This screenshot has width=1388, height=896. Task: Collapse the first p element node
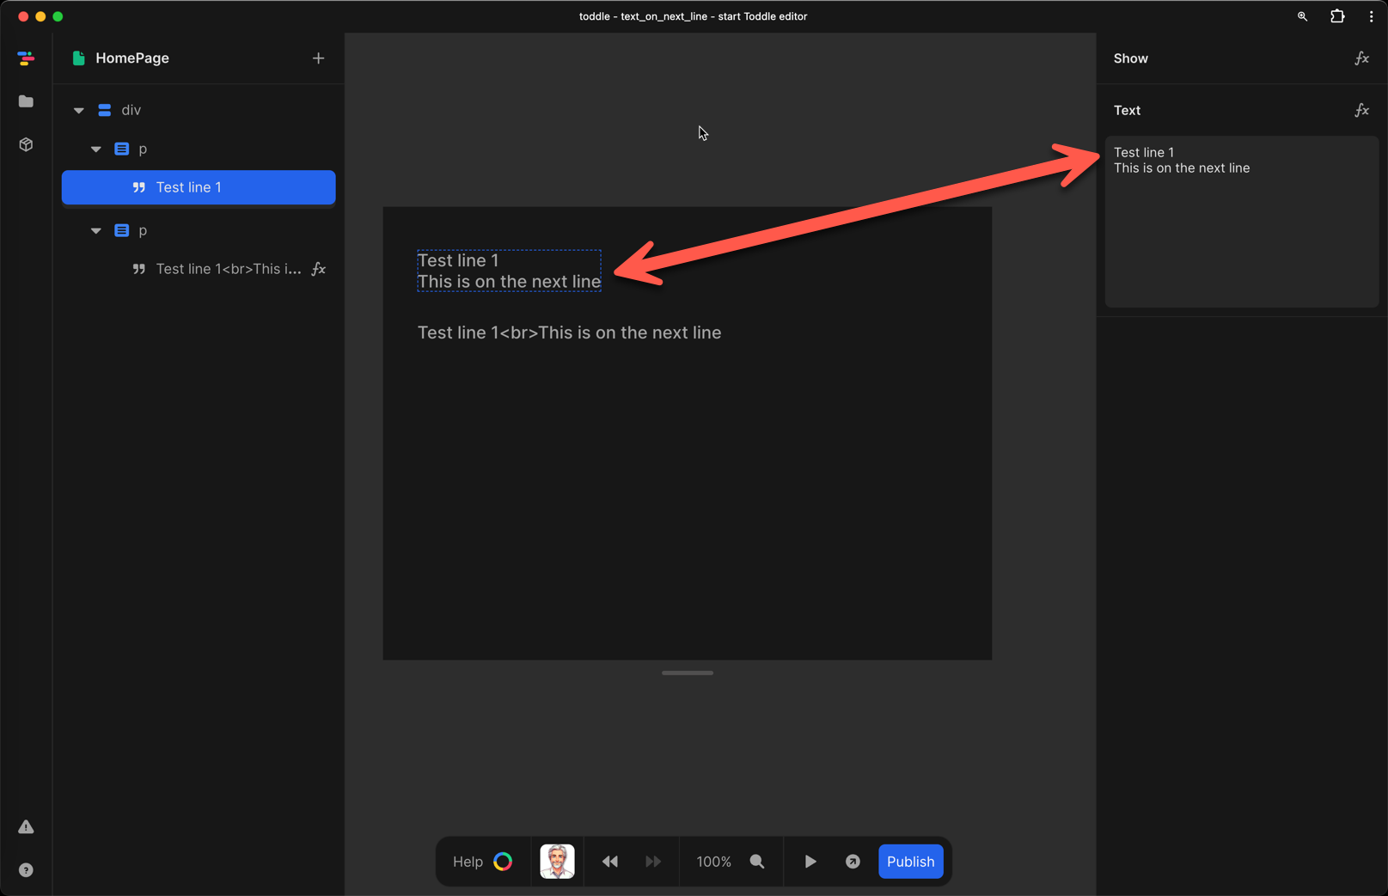96,149
